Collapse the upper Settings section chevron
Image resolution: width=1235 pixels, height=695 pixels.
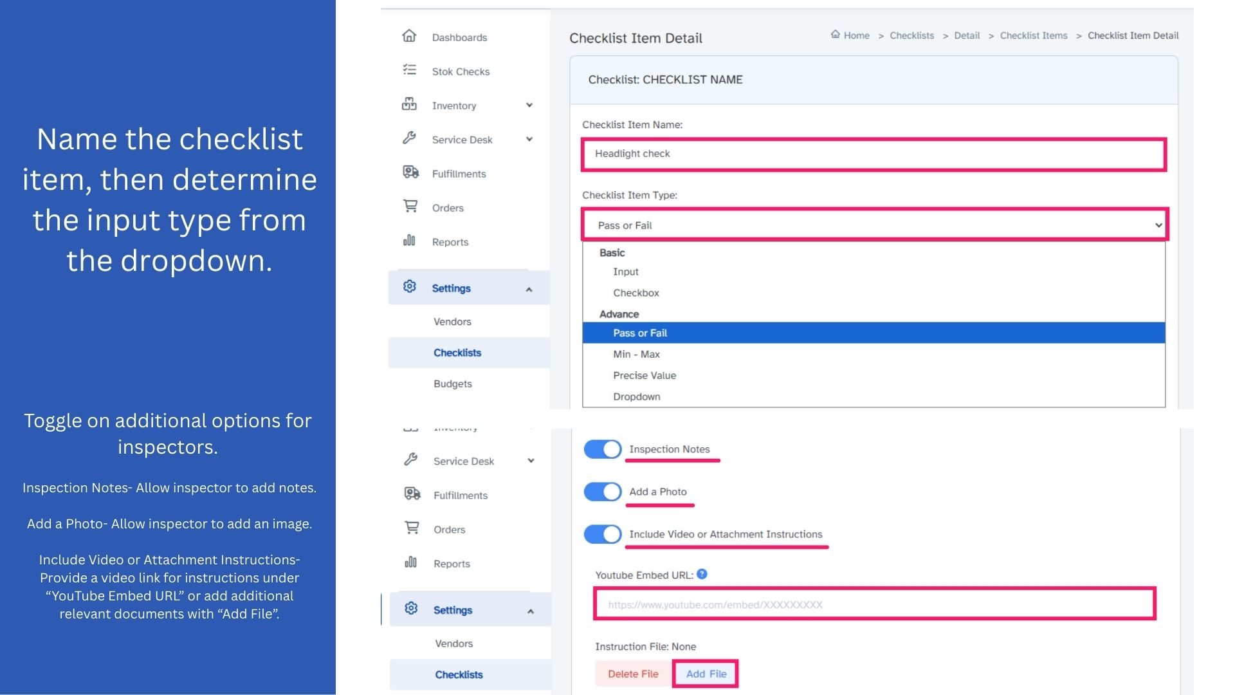point(529,290)
